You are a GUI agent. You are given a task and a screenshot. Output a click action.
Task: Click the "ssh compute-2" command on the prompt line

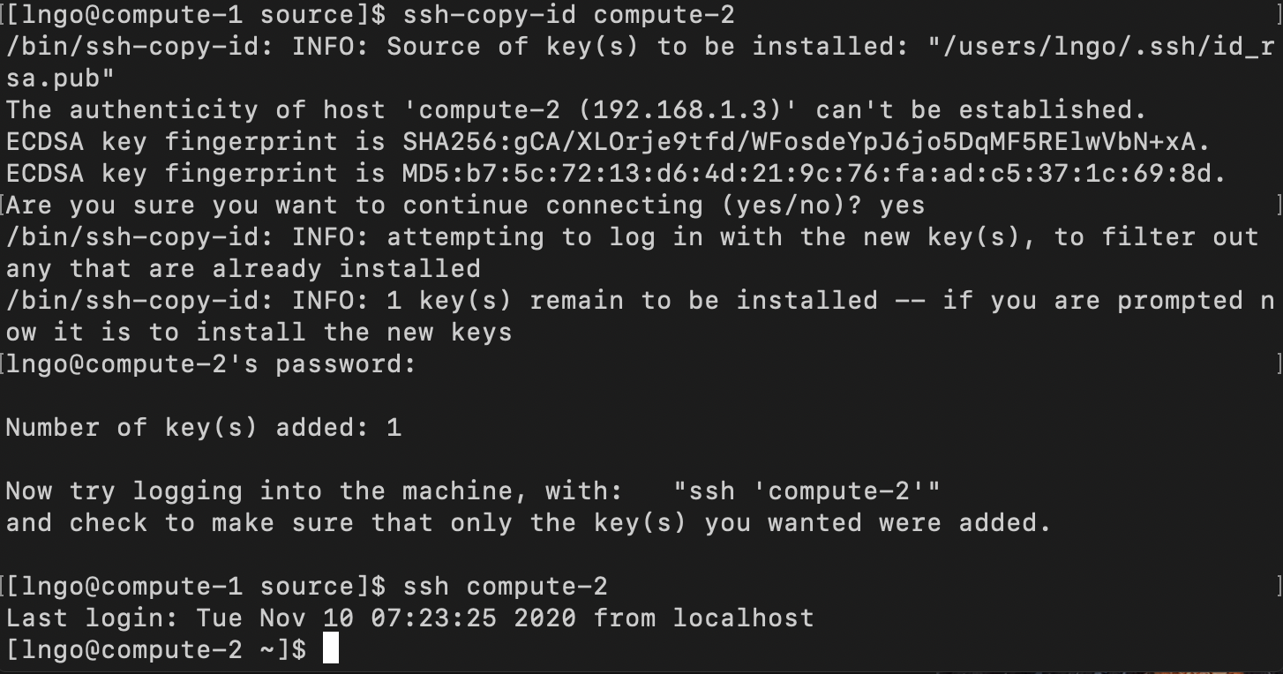[x=505, y=587]
